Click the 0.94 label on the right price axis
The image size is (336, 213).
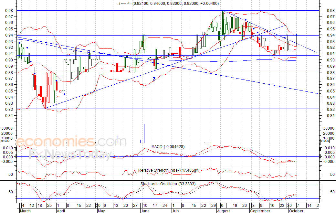click(x=331, y=35)
